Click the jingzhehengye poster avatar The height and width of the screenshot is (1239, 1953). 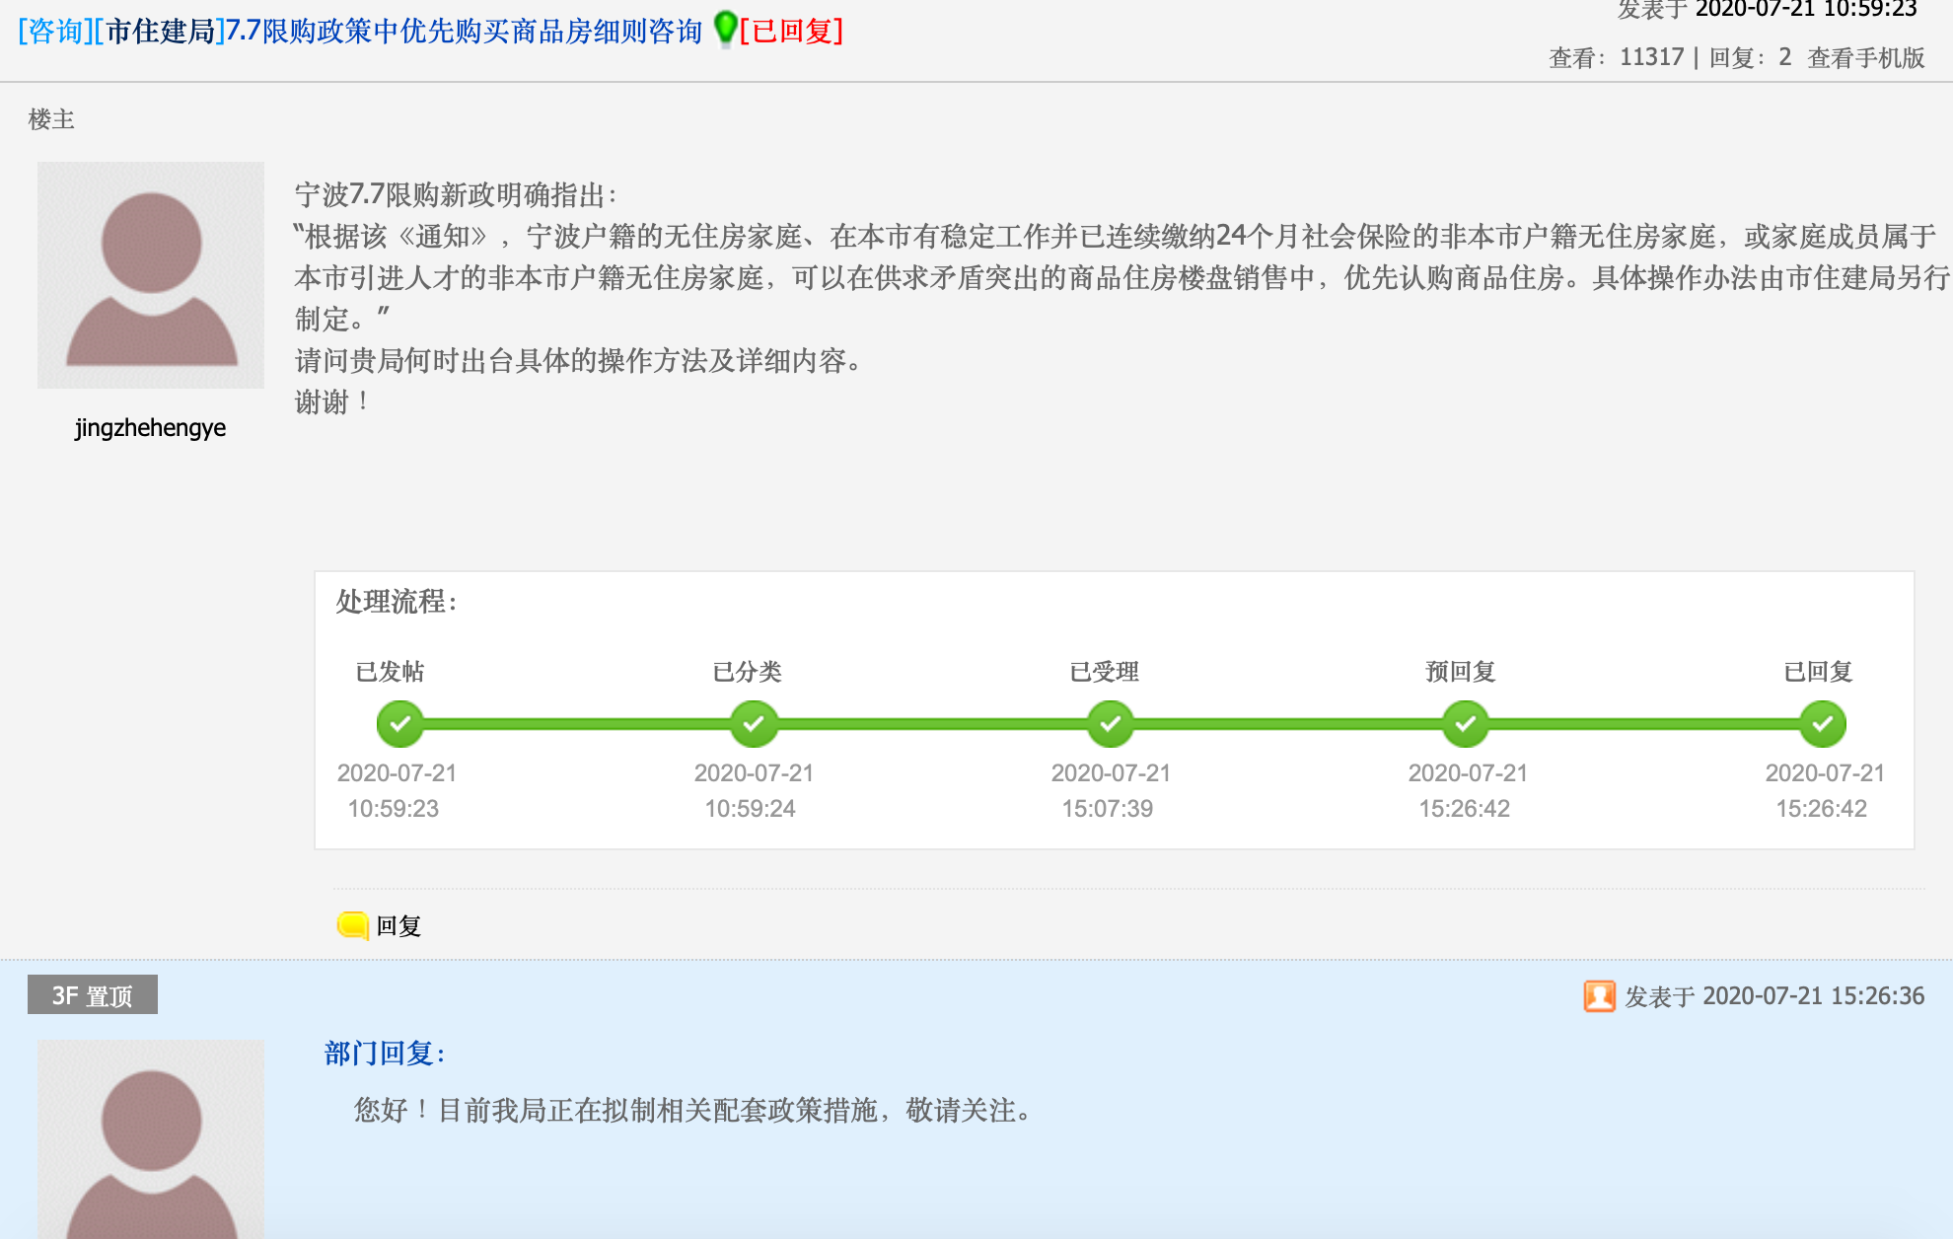tap(151, 275)
